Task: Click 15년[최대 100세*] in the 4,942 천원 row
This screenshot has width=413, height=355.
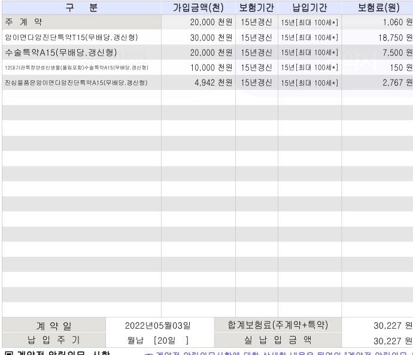Action: [x=309, y=83]
